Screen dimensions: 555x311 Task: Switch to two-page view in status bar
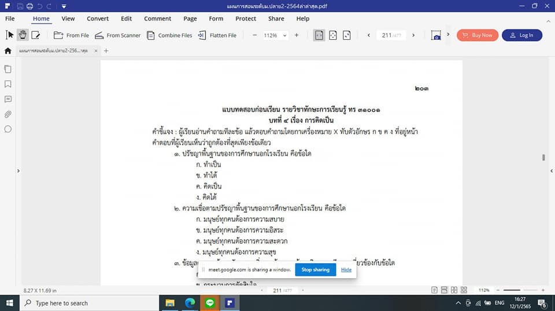[453, 290]
